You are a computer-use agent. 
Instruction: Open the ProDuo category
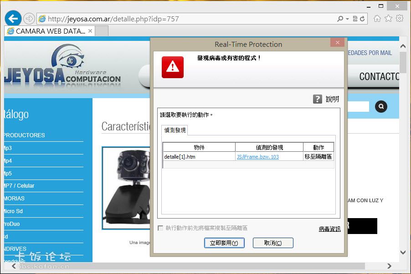[x=12, y=224]
